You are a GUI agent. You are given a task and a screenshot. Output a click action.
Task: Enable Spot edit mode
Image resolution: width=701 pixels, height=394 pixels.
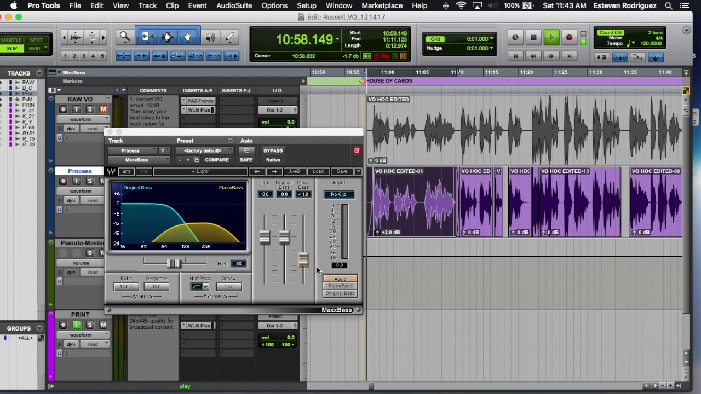(36, 40)
